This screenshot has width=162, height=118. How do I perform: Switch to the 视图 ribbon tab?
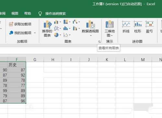[15, 14]
